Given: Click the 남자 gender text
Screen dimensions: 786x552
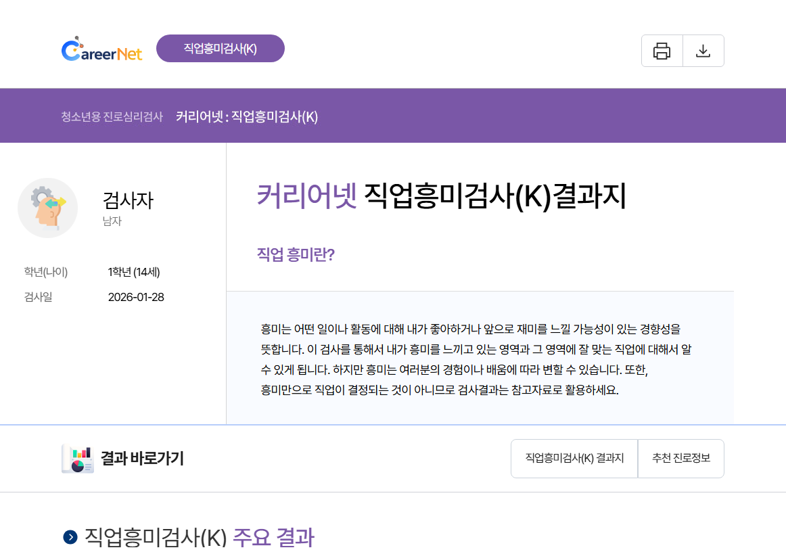Looking at the screenshot, I should (112, 221).
